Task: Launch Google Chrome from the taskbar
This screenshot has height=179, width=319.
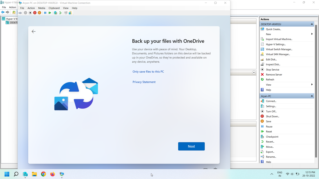Action: click(44, 174)
